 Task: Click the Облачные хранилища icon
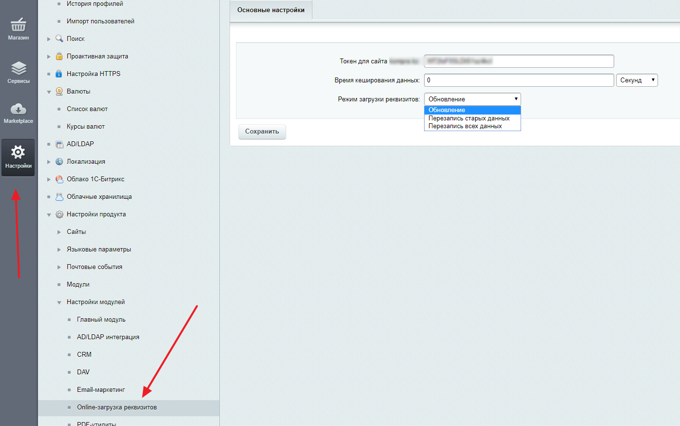coord(59,196)
